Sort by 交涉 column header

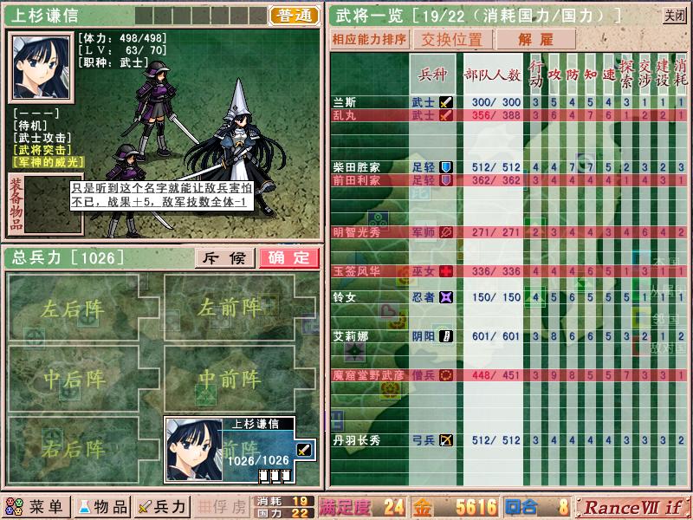[x=644, y=75]
